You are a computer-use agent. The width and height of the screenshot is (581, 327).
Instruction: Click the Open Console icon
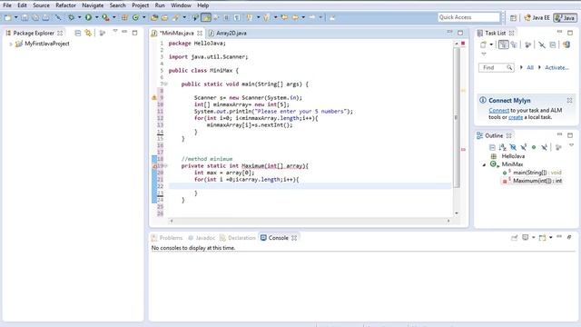click(x=543, y=238)
